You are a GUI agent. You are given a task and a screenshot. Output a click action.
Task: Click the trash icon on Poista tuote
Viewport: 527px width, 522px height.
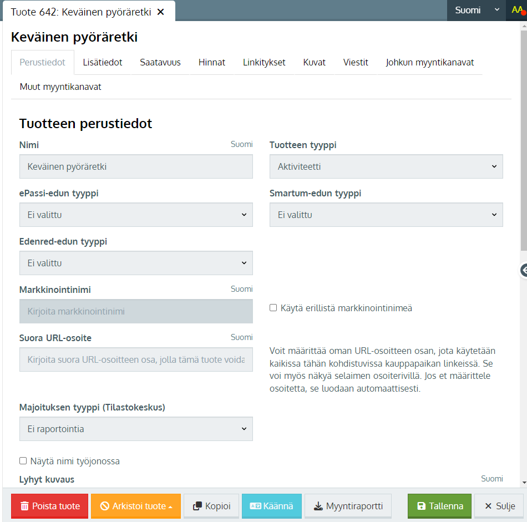coord(24,506)
